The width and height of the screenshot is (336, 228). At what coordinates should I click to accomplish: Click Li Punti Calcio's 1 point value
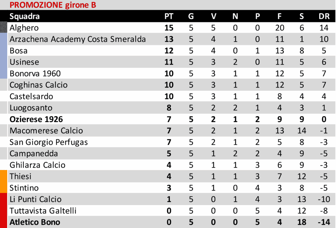(x=169, y=199)
